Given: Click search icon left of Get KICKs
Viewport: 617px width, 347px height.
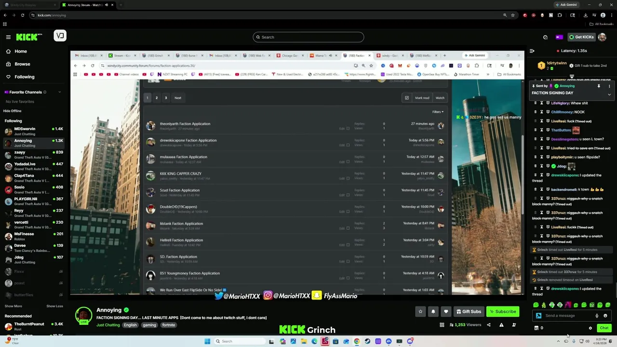Looking at the screenshot, I should 545,37.
